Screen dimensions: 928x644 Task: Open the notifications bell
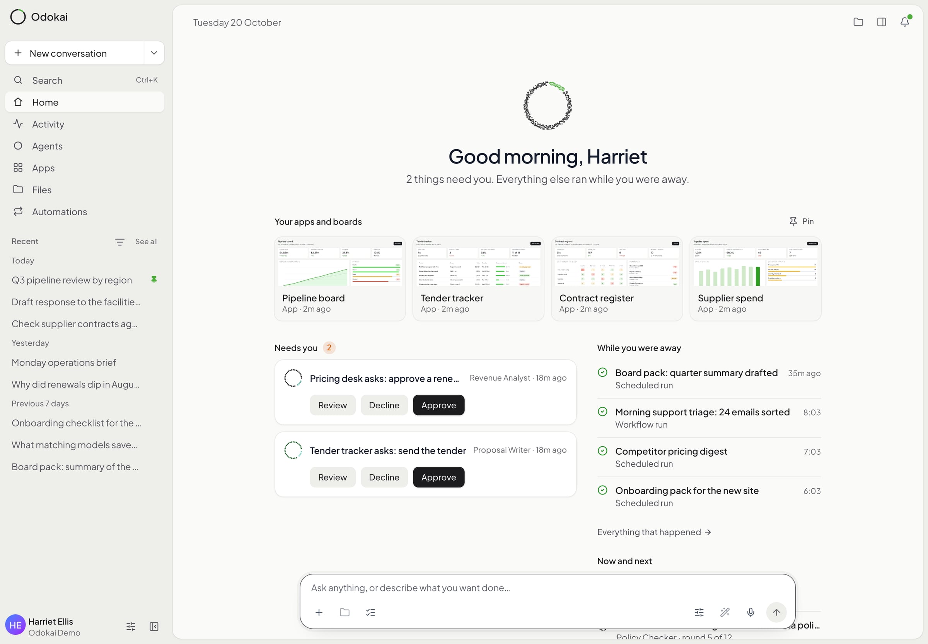click(x=904, y=22)
